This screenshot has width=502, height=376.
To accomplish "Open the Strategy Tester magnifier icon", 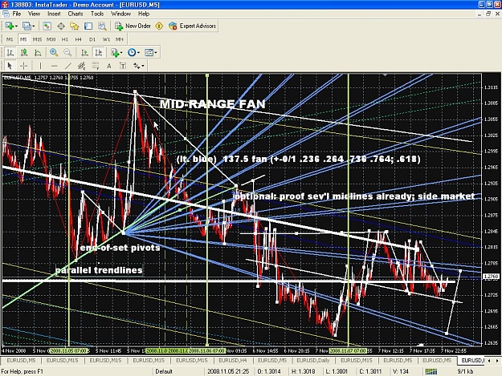I will 102,26.
